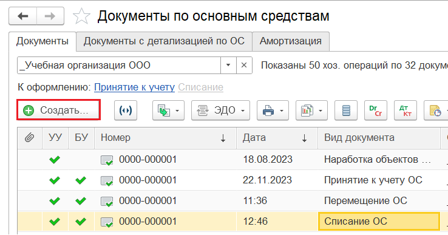Add page to favorites with star icon
Image resolution: width=448 pixels, height=235 pixels.
tap(82, 16)
